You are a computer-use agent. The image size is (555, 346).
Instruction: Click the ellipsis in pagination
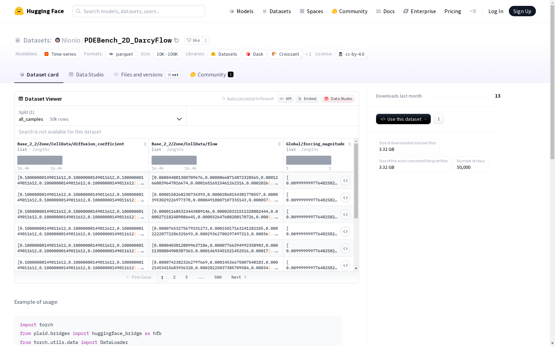tap(201, 277)
